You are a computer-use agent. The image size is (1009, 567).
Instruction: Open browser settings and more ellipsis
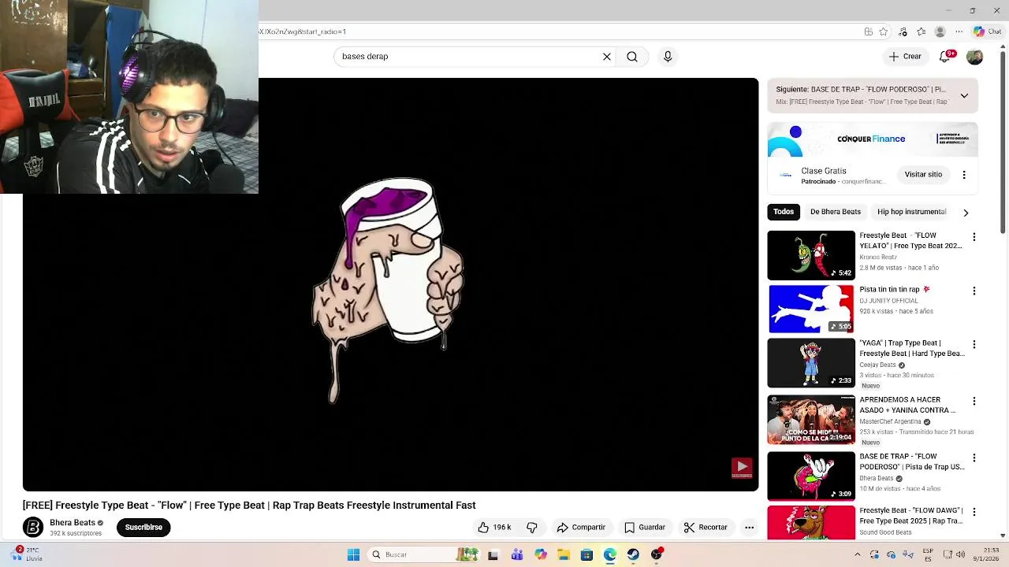point(959,31)
